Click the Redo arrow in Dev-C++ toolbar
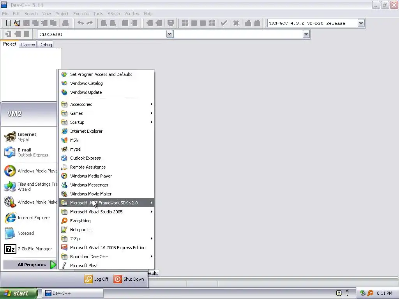This screenshot has height=299, width=399. [90, 23]
